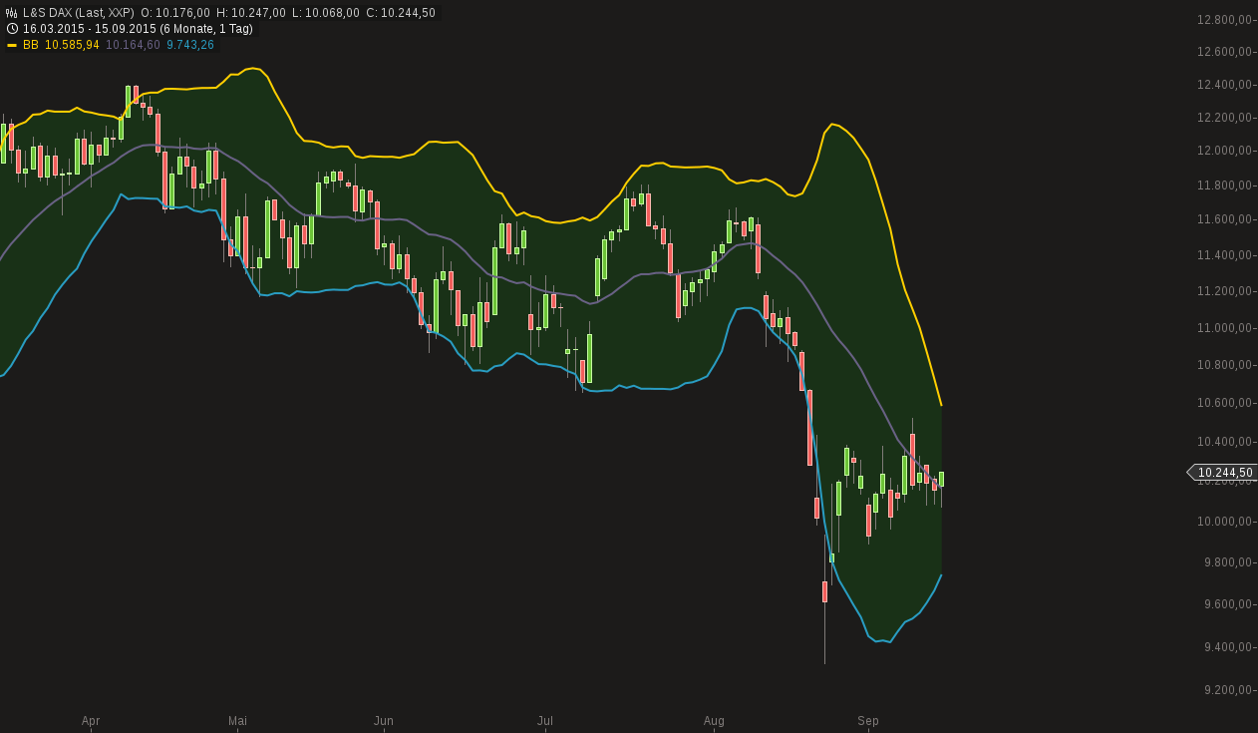Click the yellow BB legend color marker
Viewport: 1258px width, 733px height.
pos(12,44)
